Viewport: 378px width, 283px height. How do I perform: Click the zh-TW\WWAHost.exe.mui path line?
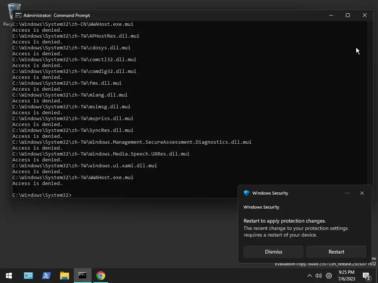point(73,177)
